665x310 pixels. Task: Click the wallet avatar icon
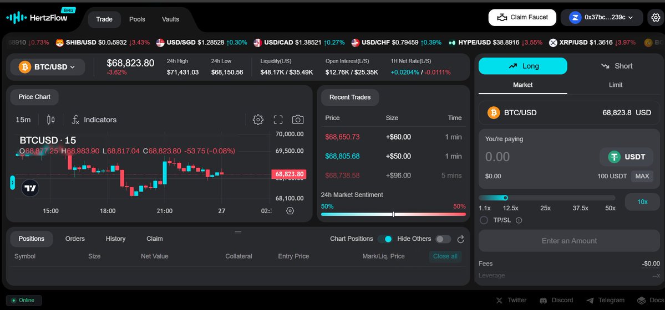(x=575, y=17)
